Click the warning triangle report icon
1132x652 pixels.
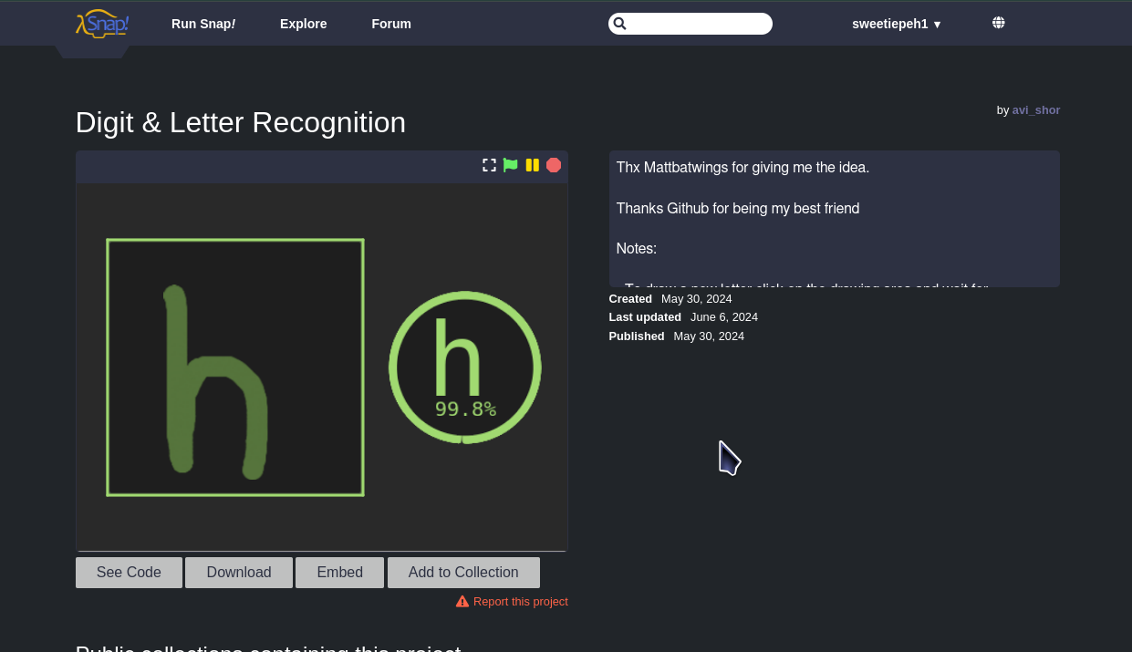[462, 602]
